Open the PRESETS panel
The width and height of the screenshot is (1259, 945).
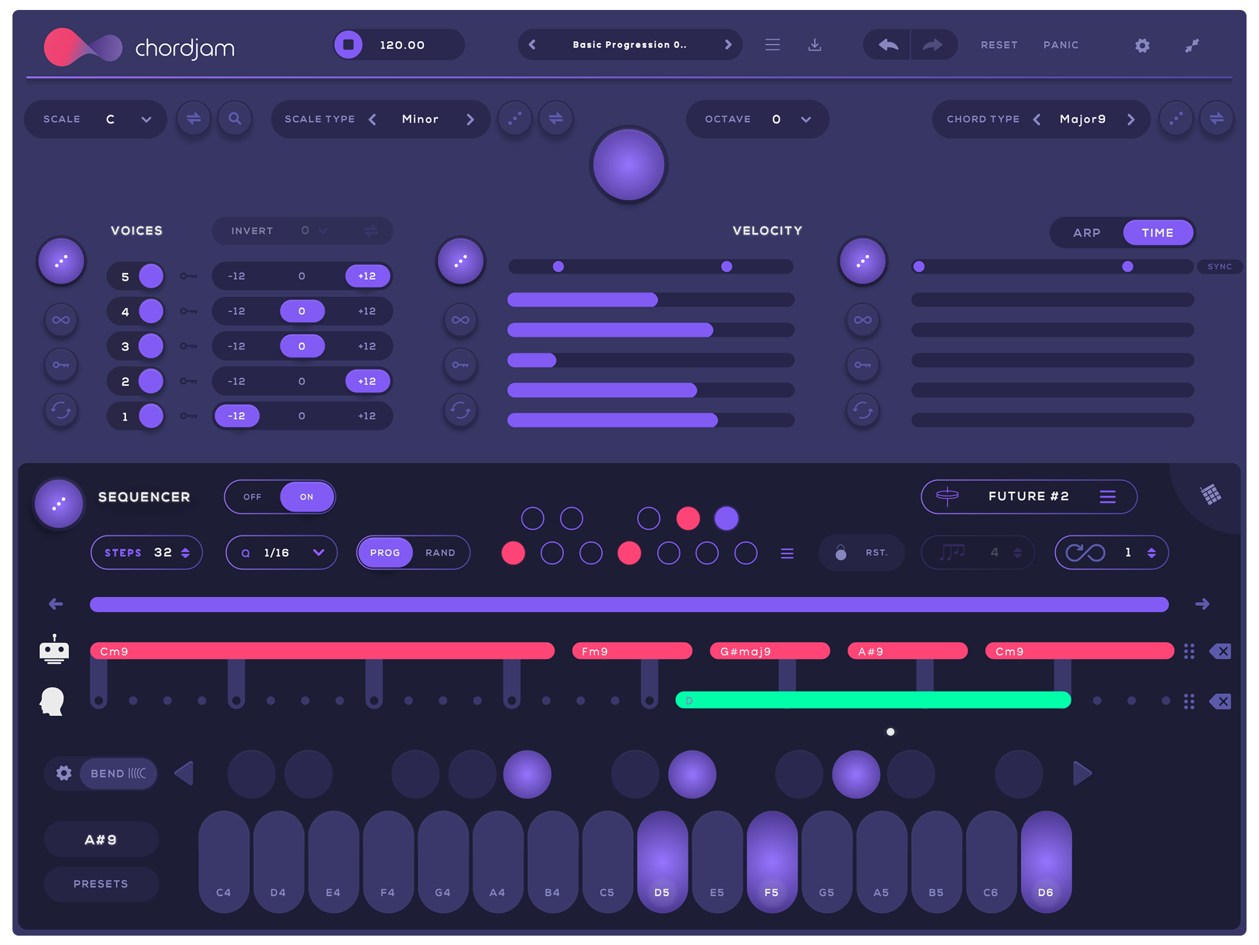click(x=101, y=883)
